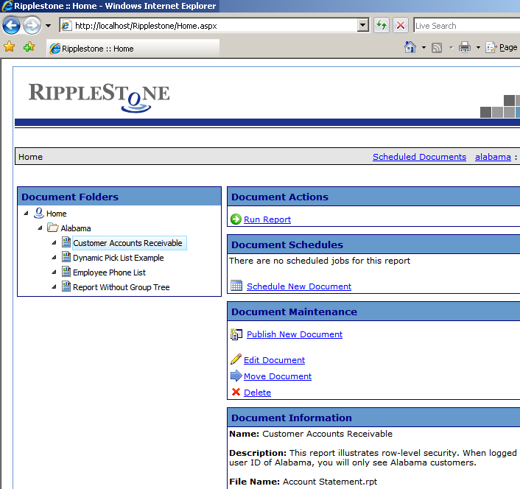Select Employee Phone List report
Image resolution: width=520 pixels, height=489 pixels.
click(x=109, y=272)
